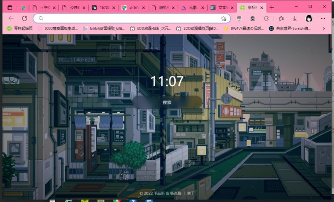Go back with the back arrow

pyautogui.click(x=11, y=19)
